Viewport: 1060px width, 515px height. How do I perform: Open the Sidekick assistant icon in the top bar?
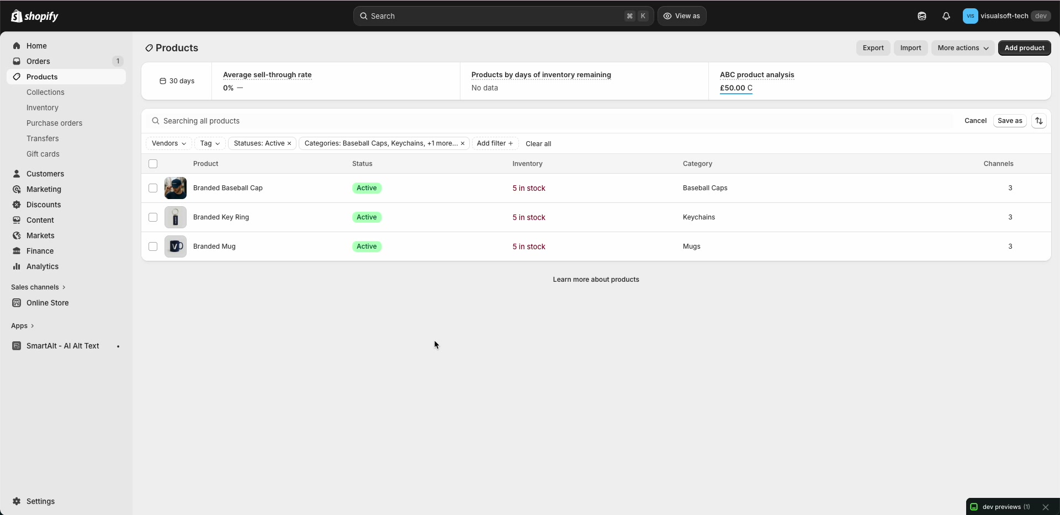[x=921, y=16]
